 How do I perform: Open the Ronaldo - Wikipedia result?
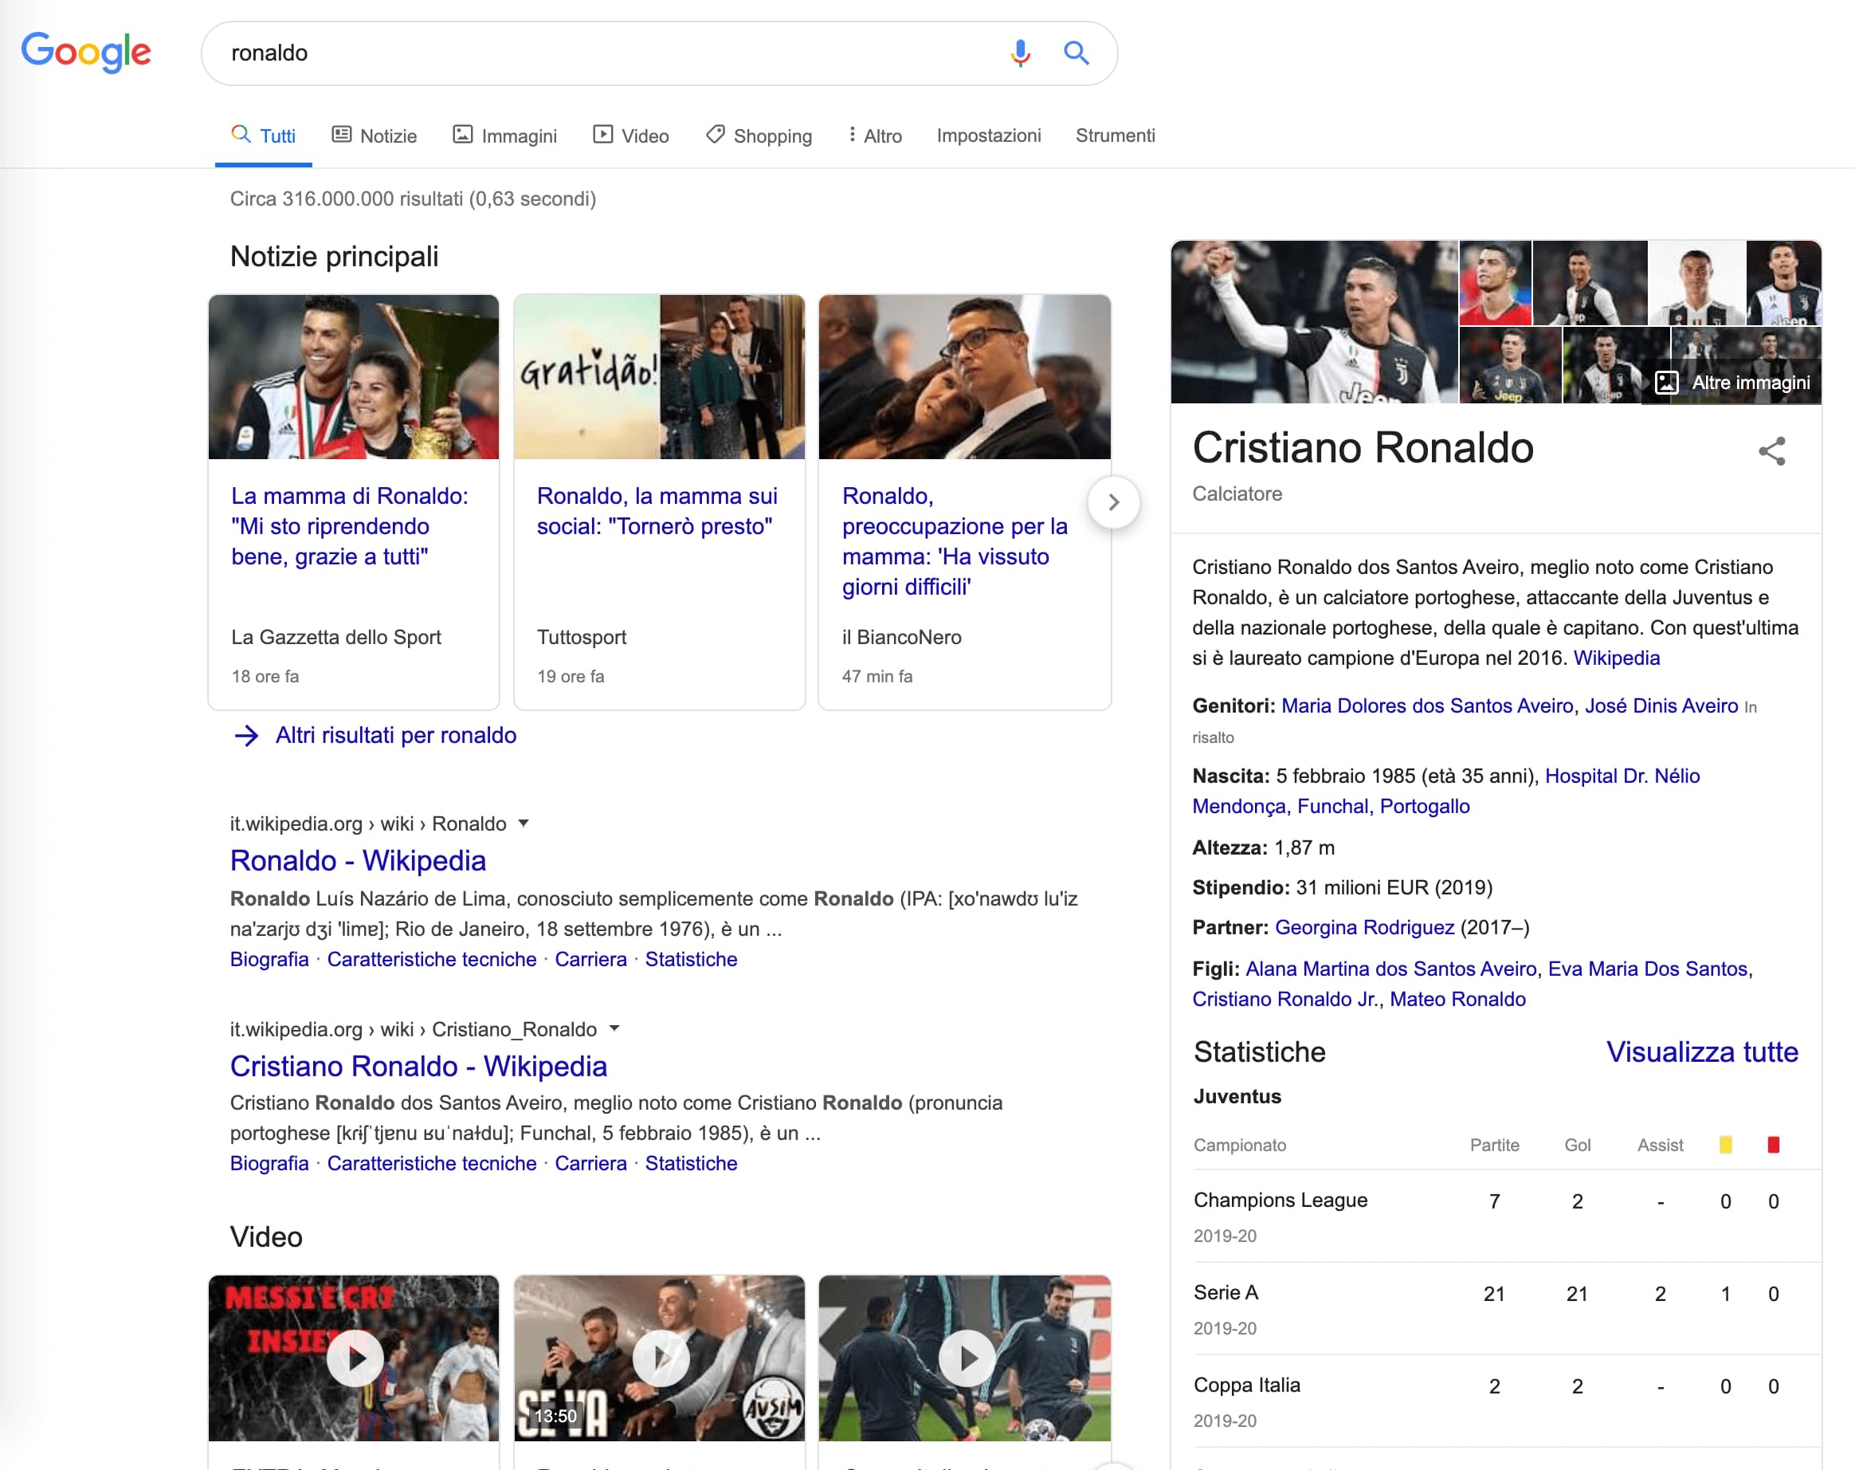(358, 861)
